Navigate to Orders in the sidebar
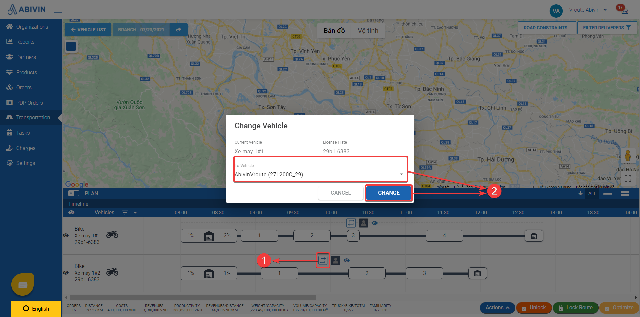The width and height of the screenshot is (640, 317). 31,87
